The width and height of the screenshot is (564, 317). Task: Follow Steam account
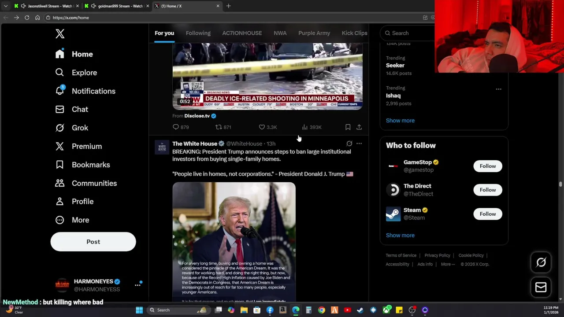[488, 214]
